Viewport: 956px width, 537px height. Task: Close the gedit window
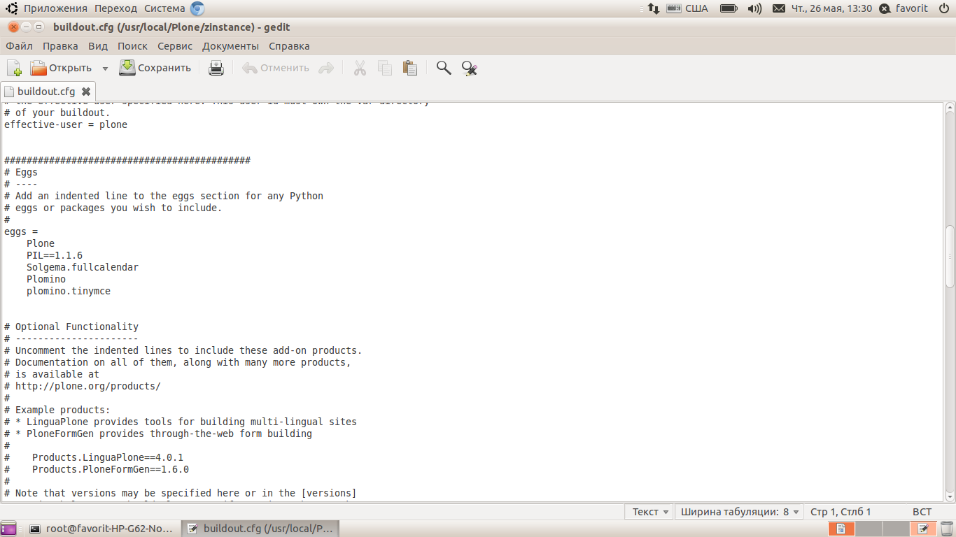13,27
